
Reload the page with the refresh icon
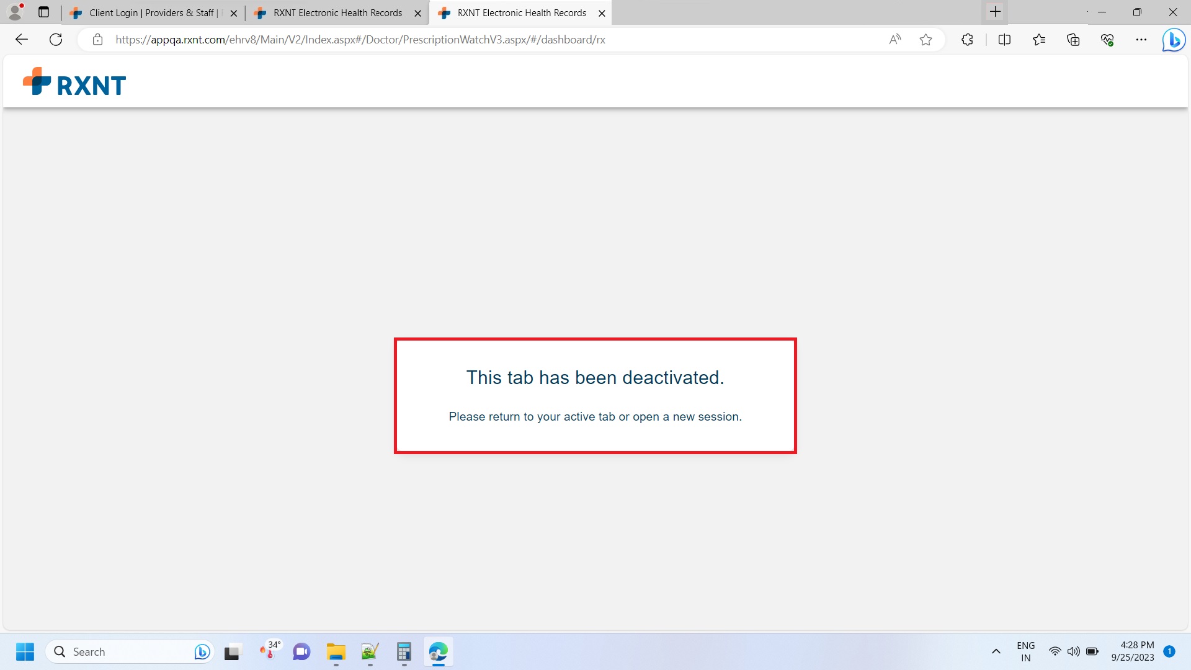tap(56, 40)
